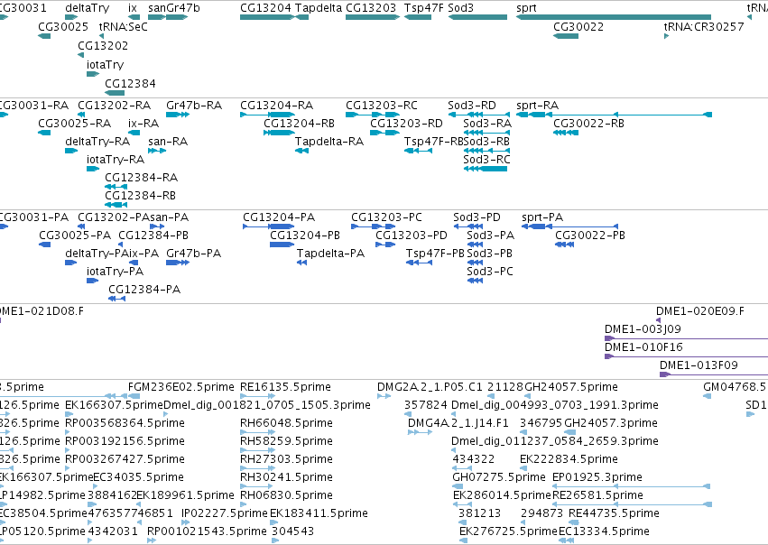Select the san-RA transcript label
This screenshot has height=545, width=768.
[168, 142]
